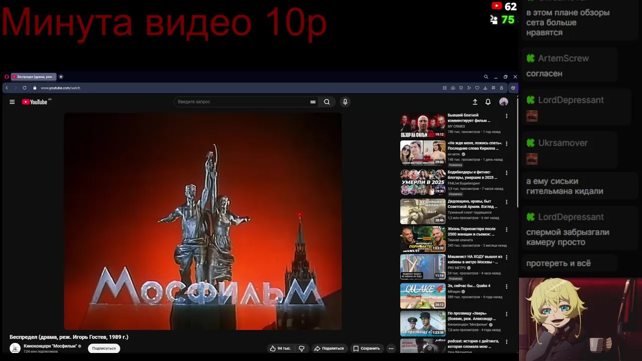
Task: Open the 11:14 metro thumbnail
Action: (x=422, y=267)
